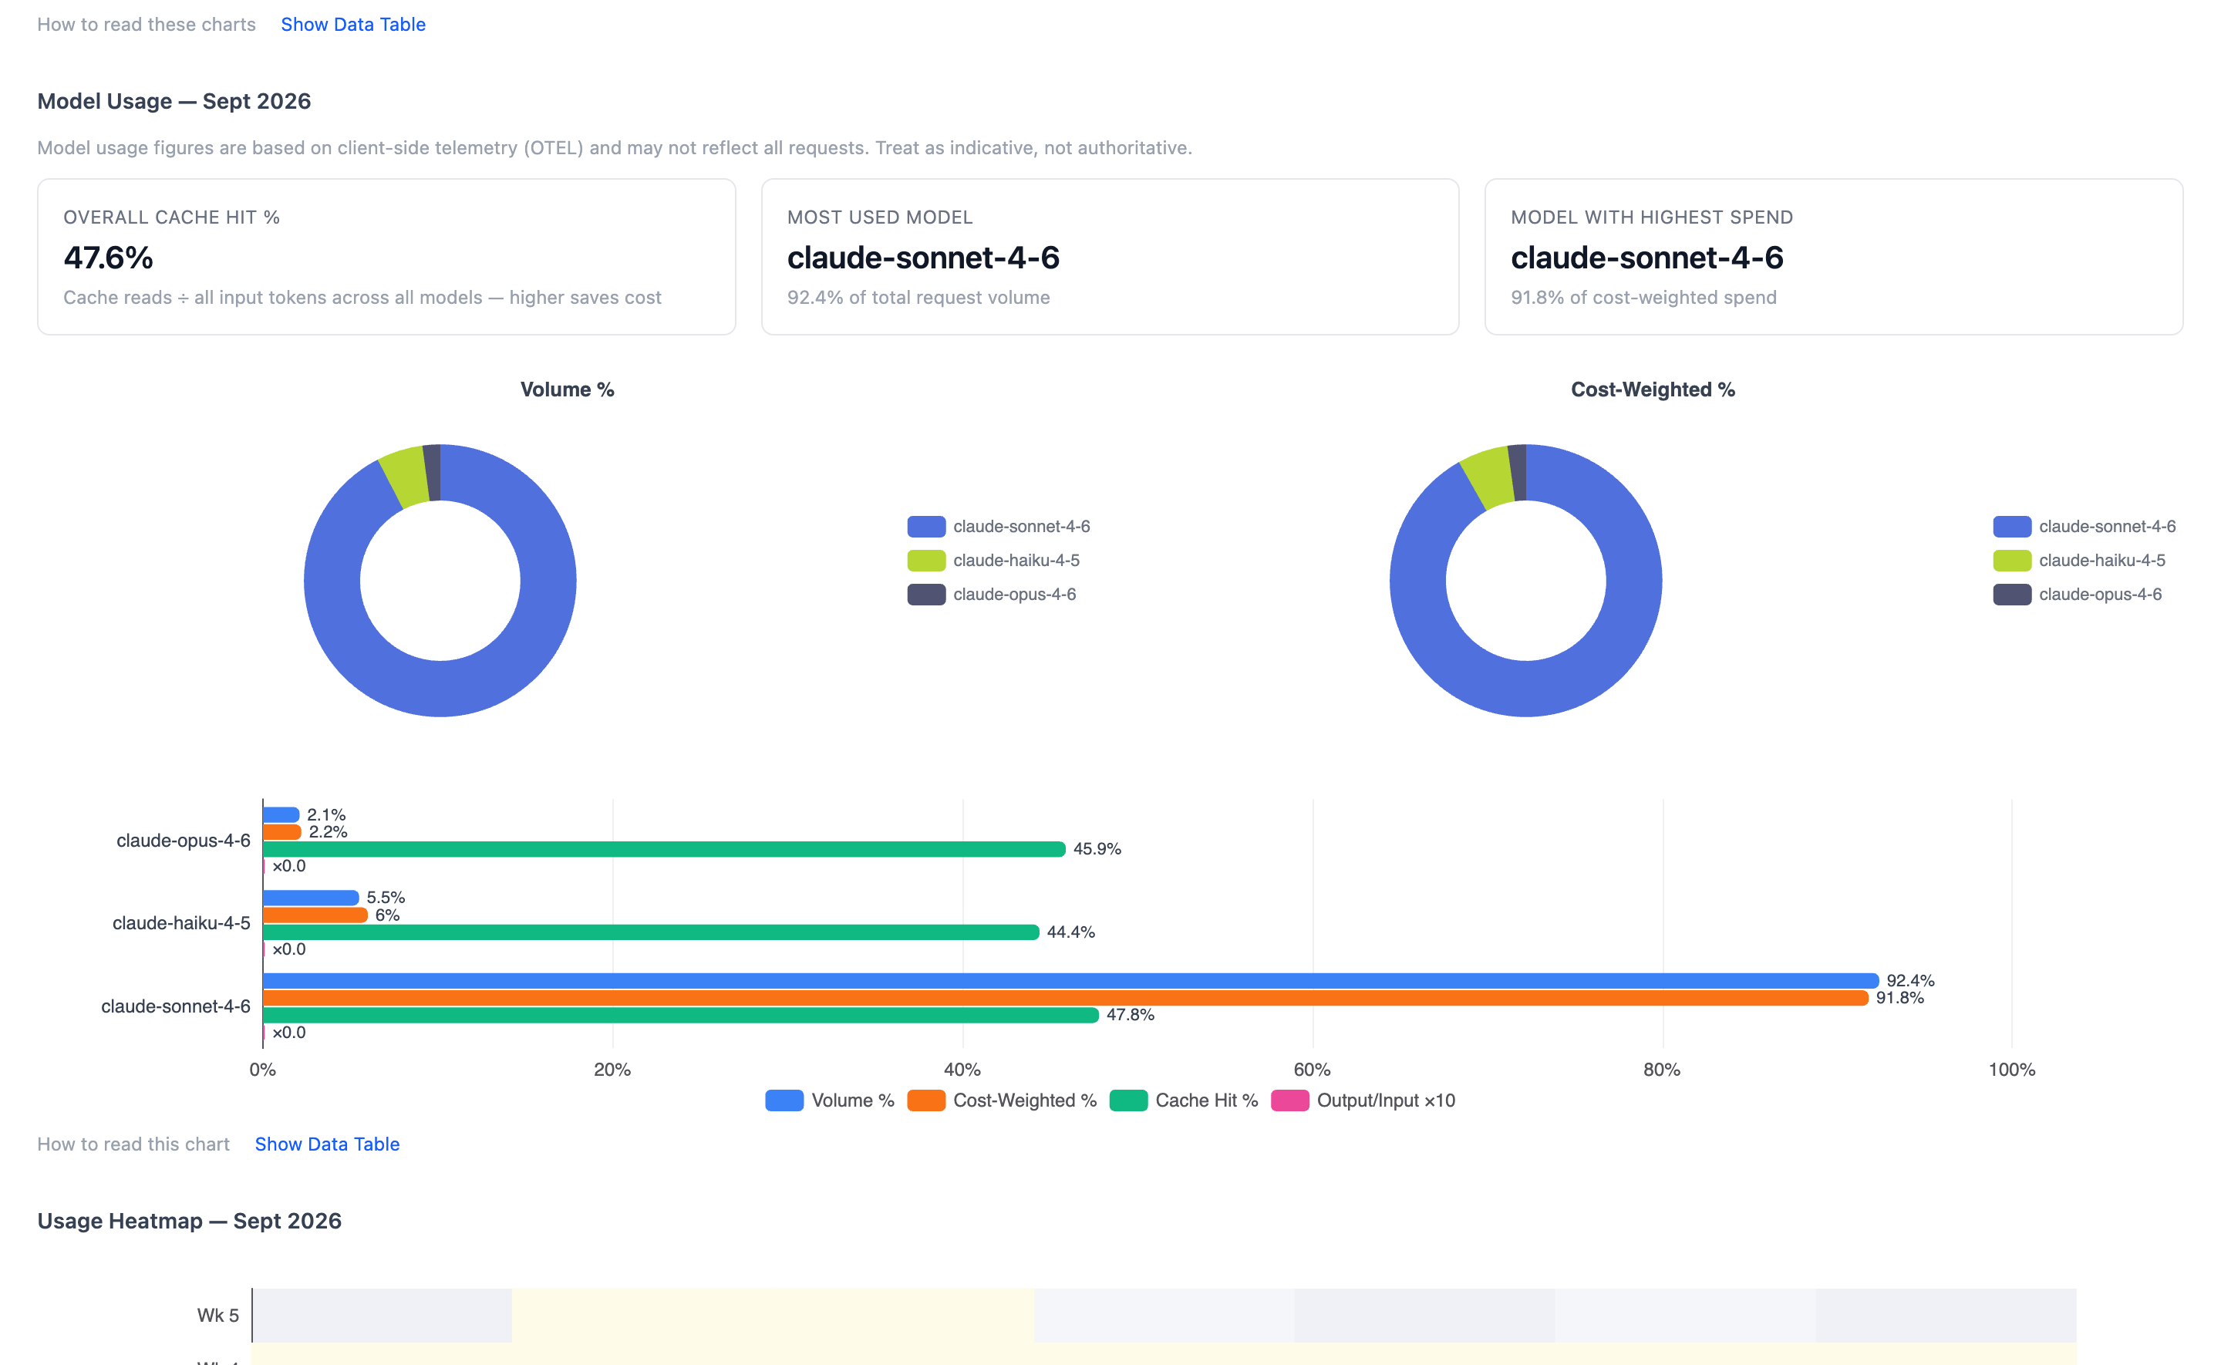Toggle claude-sonnet-4-6 in Cost-Weighted donut legend
The width and height of the screenshot is (2221, 1365).
(x=2084, y=526)
